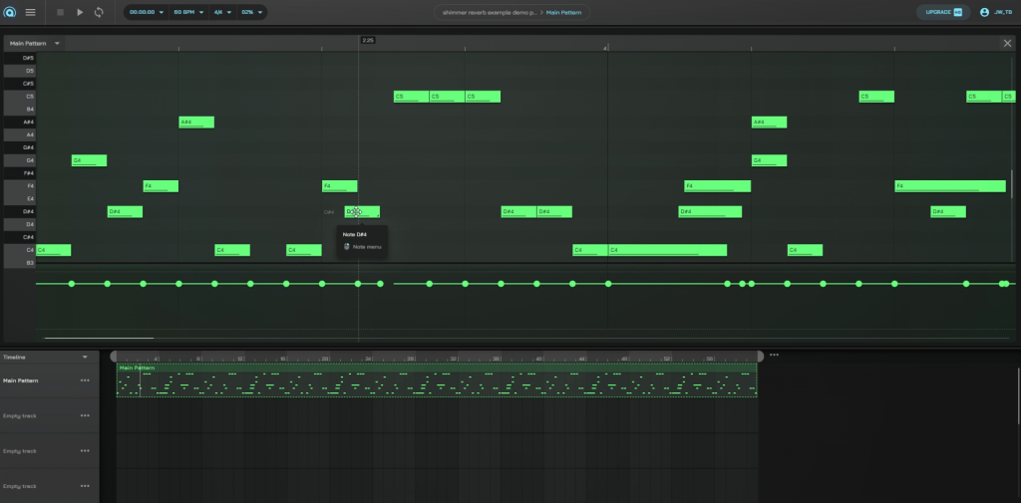Click the left loop handle of the timeline ruler

pyautogui.click(x=114, y=356)
